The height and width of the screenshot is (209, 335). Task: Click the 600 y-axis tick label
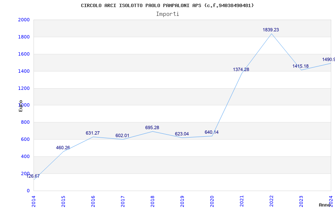(x=25, y=139)
